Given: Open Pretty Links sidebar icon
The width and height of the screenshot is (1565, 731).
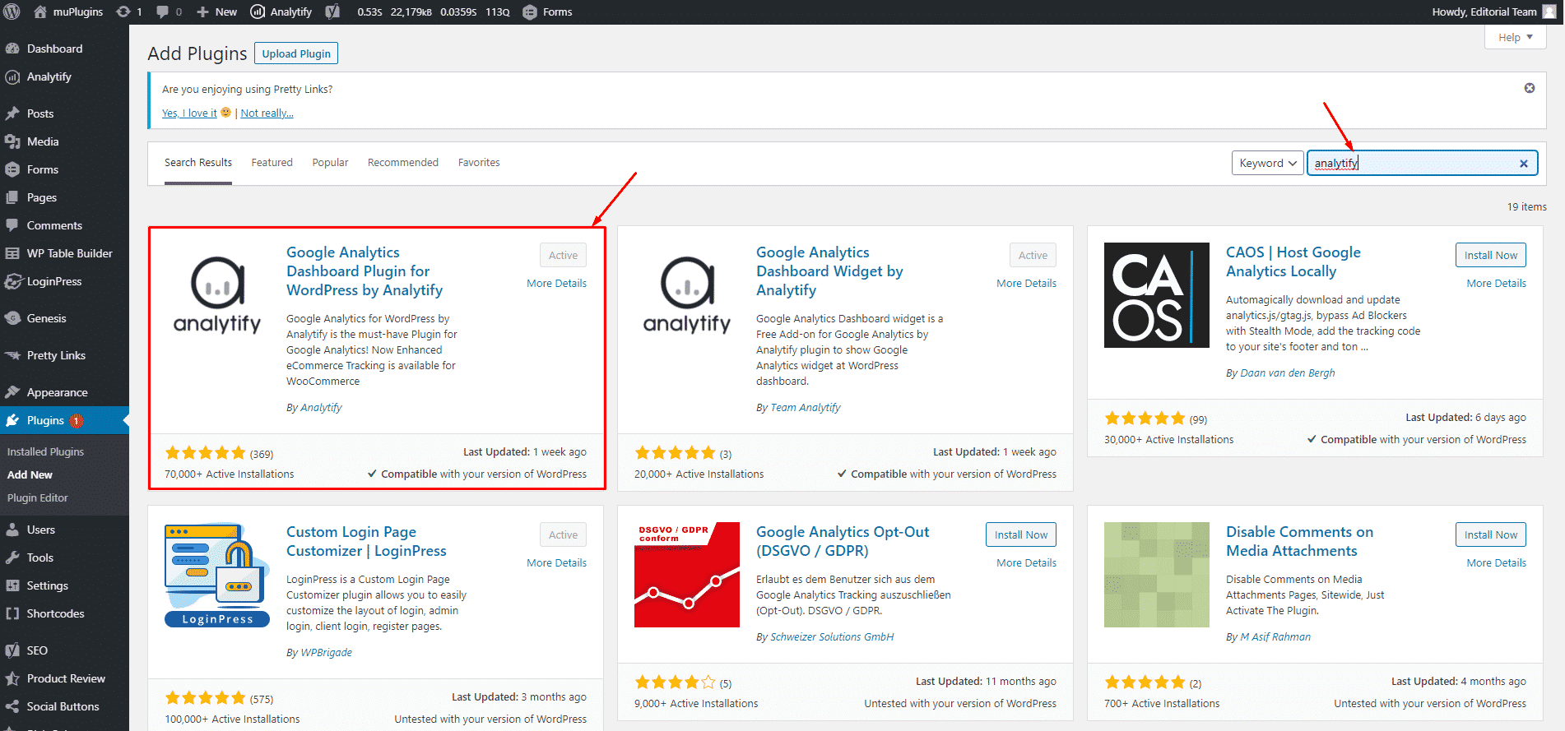Looking at the screenshot, I should pos(12,355).
